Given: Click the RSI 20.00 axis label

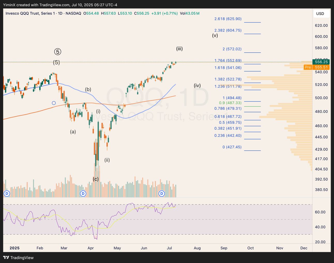Looking at the screenshot, I should pyautogui.click(x=320, y=242).
